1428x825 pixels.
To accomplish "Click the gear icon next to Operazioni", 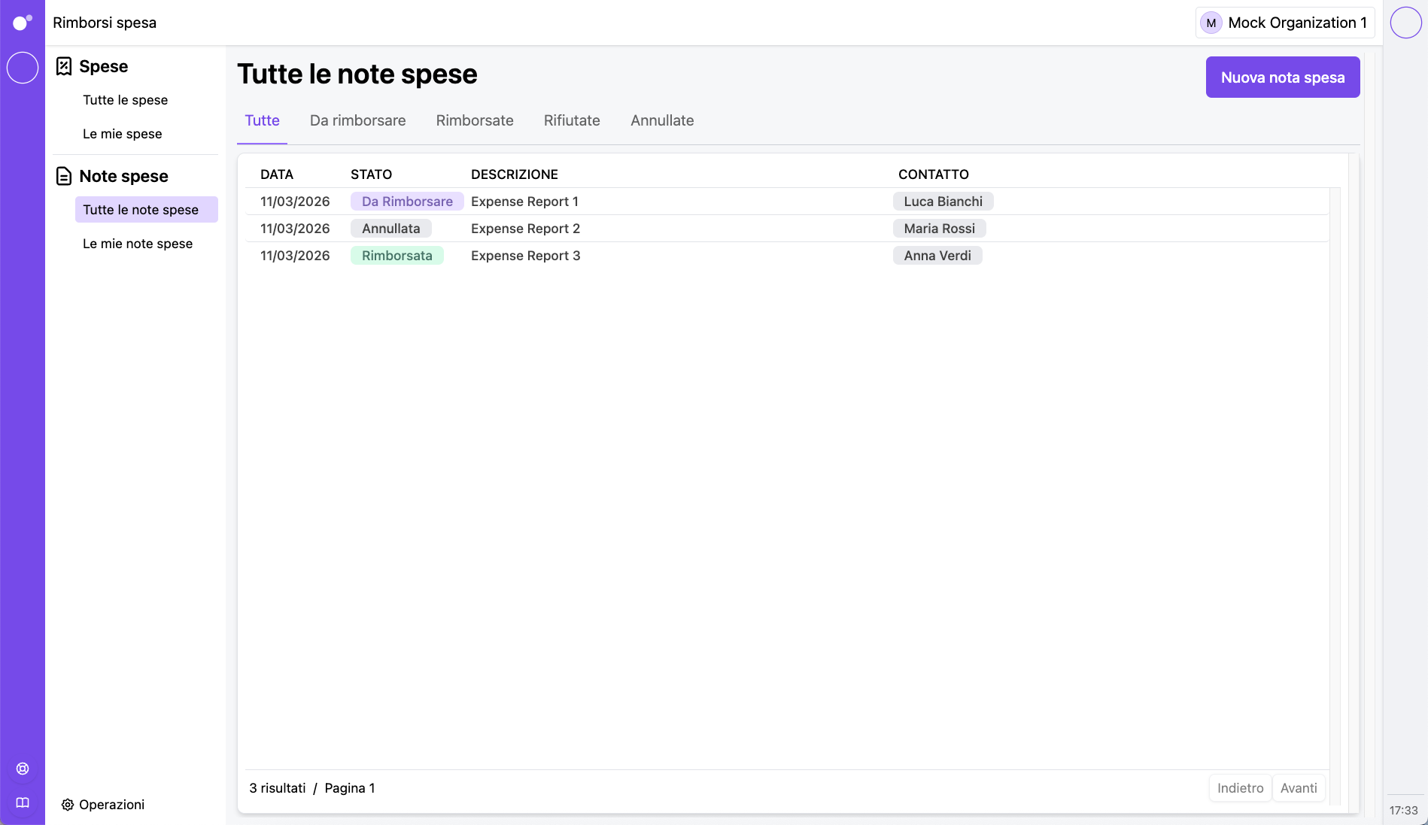I will (68, 805).
